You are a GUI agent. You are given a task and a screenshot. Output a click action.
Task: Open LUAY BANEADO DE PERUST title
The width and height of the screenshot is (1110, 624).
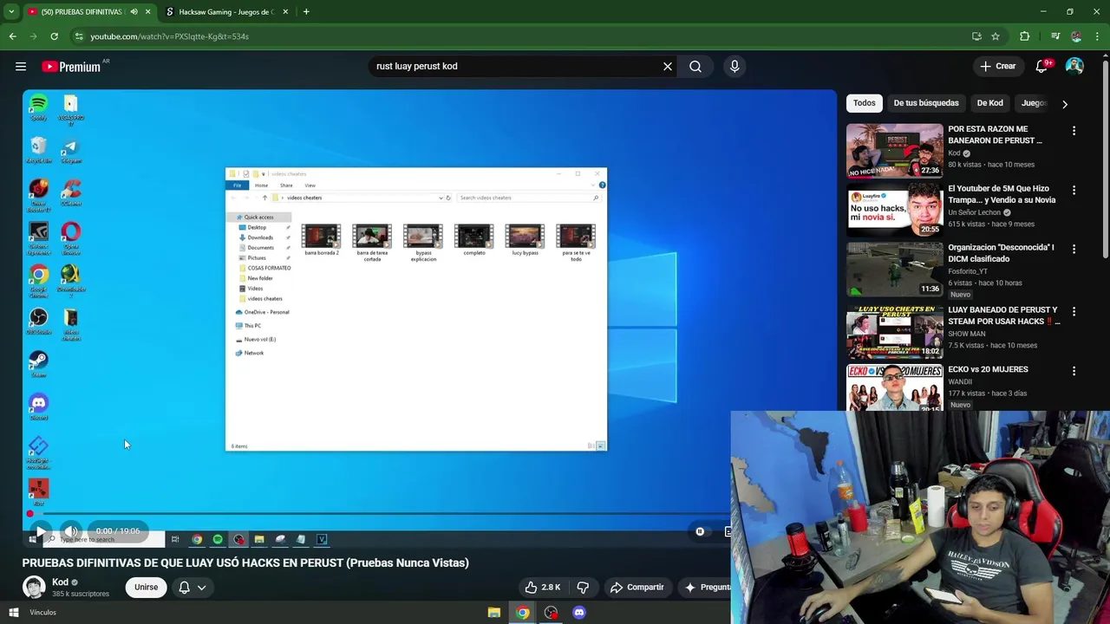[x=1003, y=315]
